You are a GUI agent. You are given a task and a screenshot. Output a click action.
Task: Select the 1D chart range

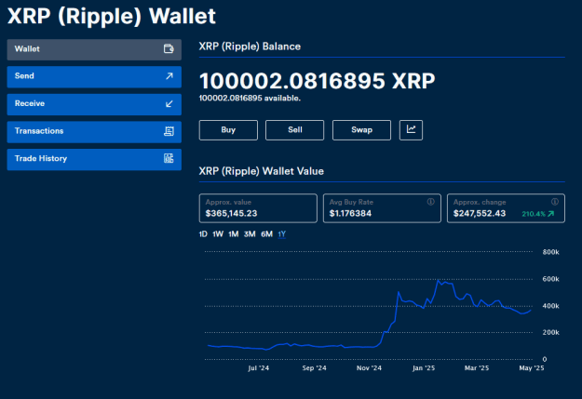[203, 234]
